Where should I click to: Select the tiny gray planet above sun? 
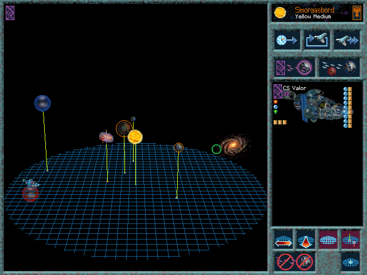[x=133, y=119]
